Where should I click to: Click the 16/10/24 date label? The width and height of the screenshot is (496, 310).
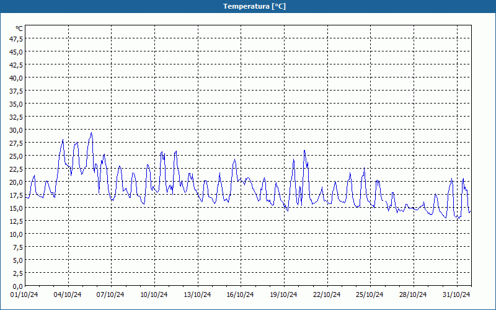(x=240, y=295)
